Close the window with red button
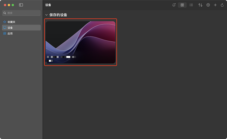This screenshot has width=227, height=139. (5, 5)
